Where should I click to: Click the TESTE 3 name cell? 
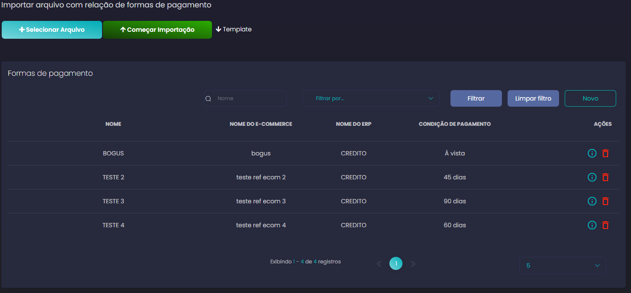[113, 201]
